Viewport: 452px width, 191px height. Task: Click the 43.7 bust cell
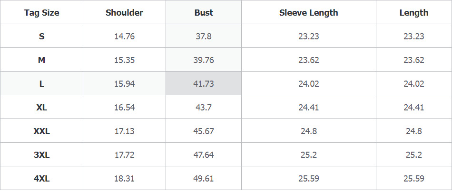pyautogui.click(x=204, y=108)
